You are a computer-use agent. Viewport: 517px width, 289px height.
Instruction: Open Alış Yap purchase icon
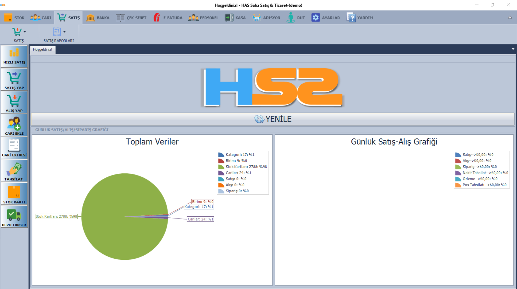(x=14, y=101)
